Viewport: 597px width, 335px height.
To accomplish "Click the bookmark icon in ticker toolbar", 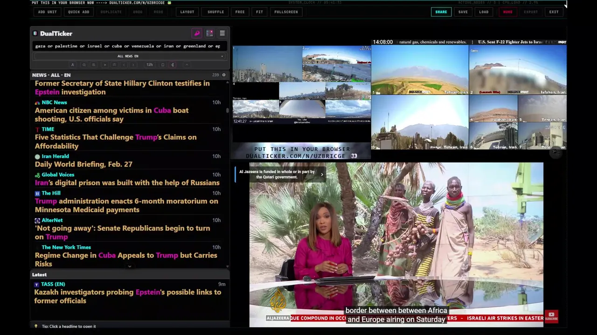I will point(163,65).
